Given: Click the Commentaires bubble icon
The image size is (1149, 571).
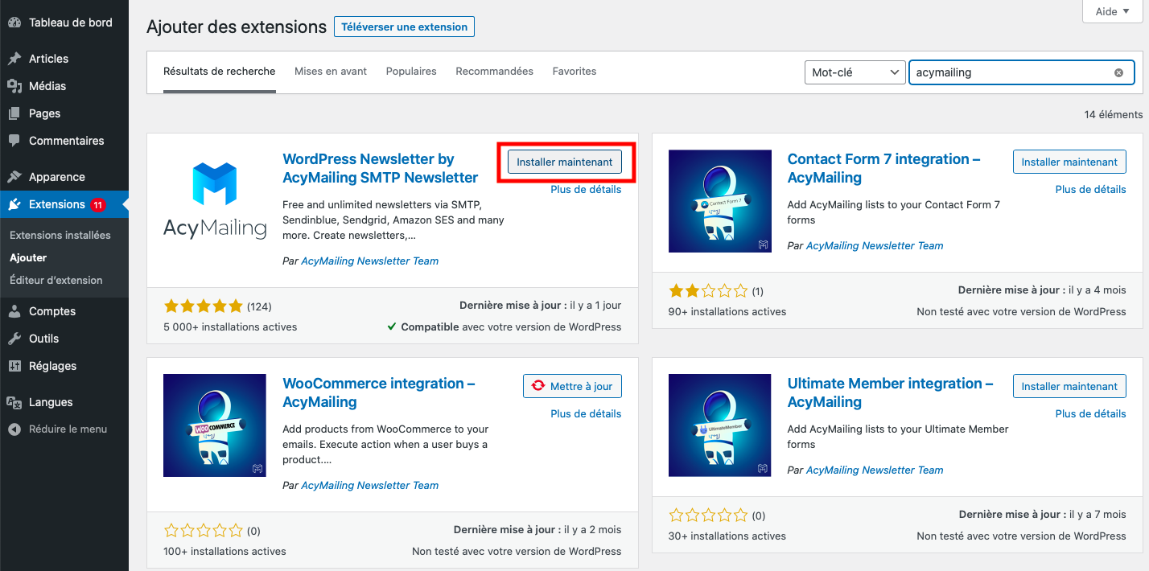Looking at the screenshot, I should pyautogui.click(x=14, y=141).
